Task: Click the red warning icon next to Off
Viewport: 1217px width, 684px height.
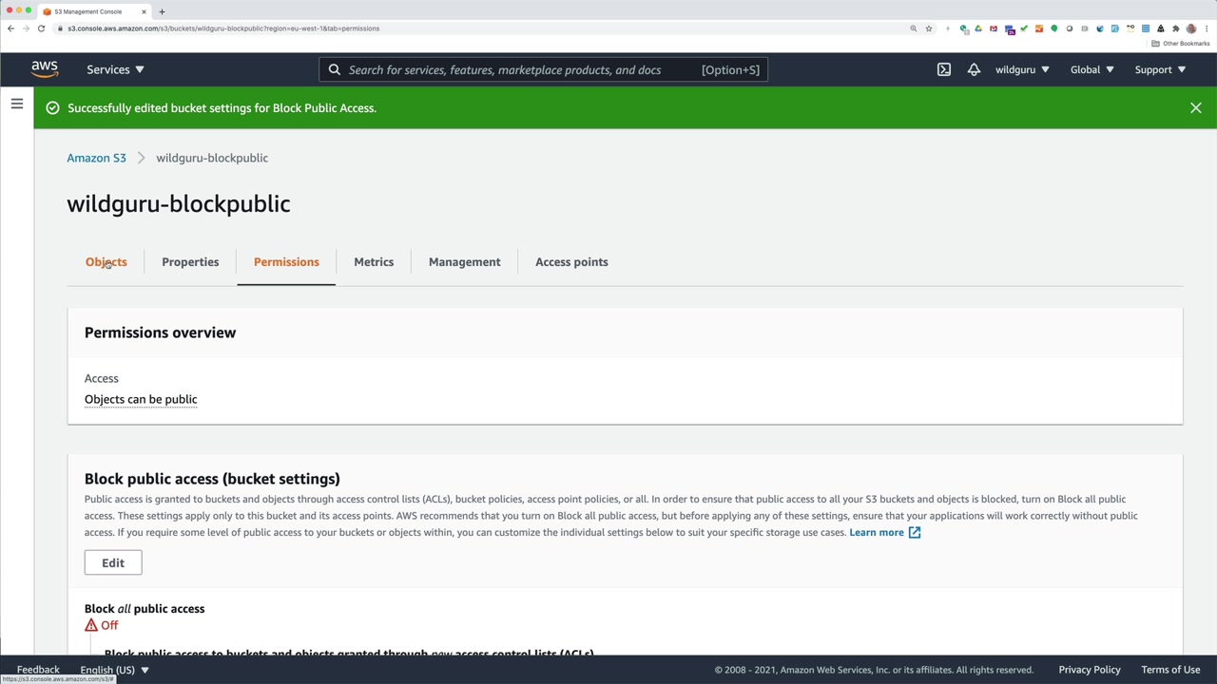Action: point(91,625)
